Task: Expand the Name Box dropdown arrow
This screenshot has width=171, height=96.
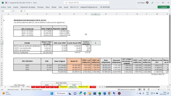Action: (x=11, y=11)
